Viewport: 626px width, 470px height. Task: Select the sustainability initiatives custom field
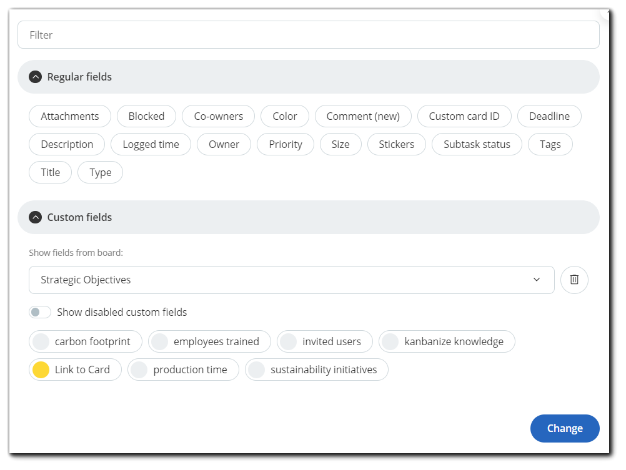(315, 370)
